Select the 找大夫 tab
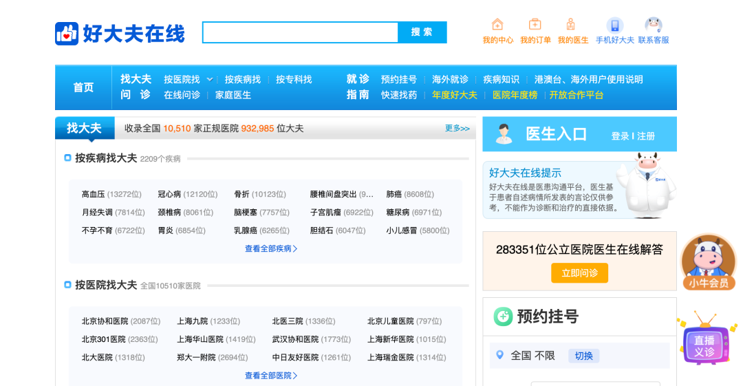 point(85,128)
